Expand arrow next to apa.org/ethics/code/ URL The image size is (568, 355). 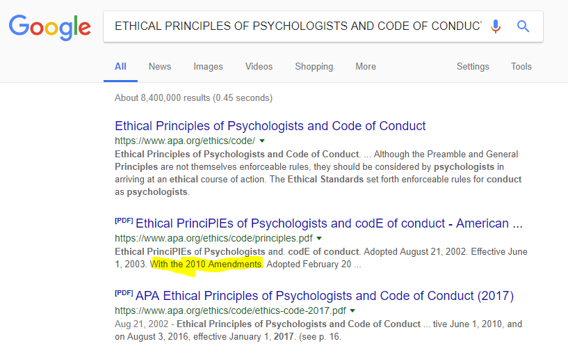(262, 141)
